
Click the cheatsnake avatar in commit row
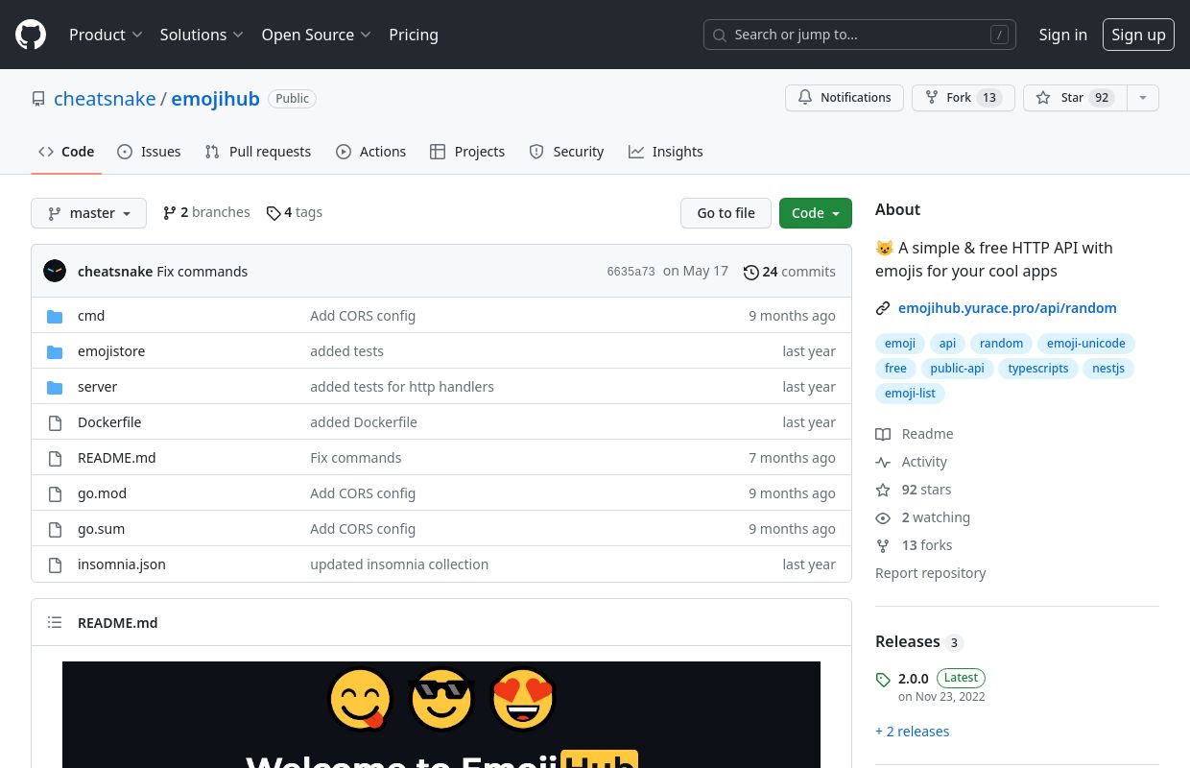point(55,271)
